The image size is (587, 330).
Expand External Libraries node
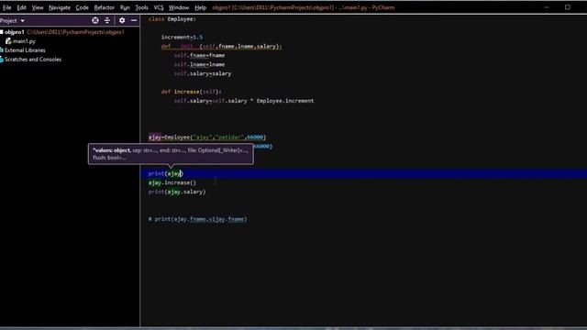point(25,50)
